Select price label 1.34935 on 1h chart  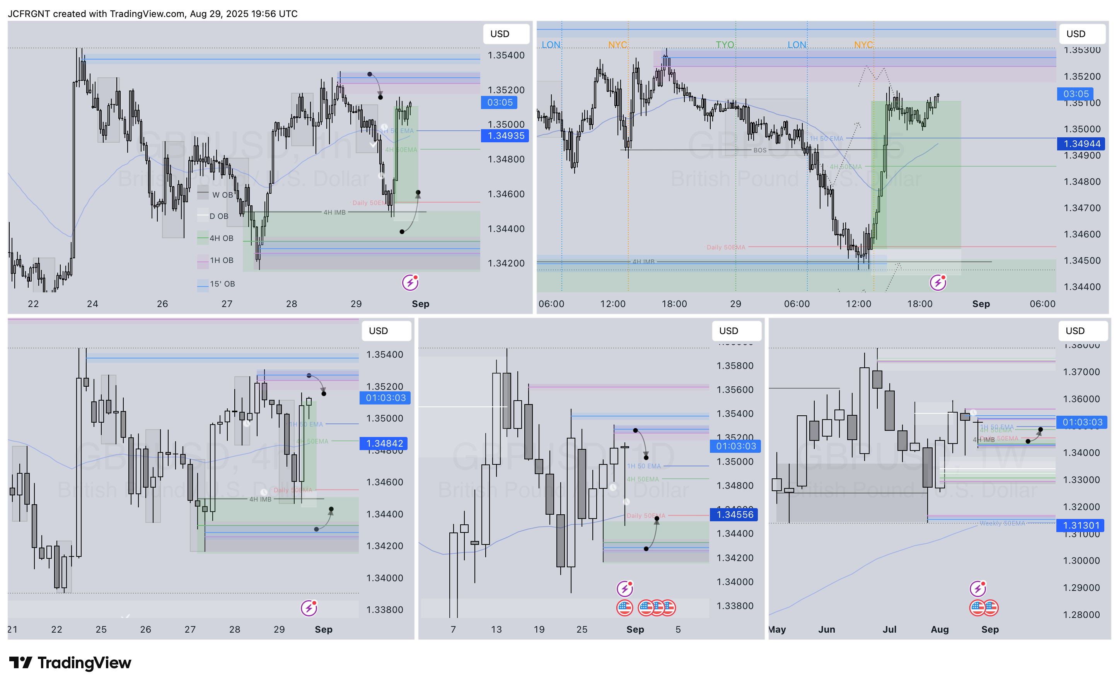[505, 136]
